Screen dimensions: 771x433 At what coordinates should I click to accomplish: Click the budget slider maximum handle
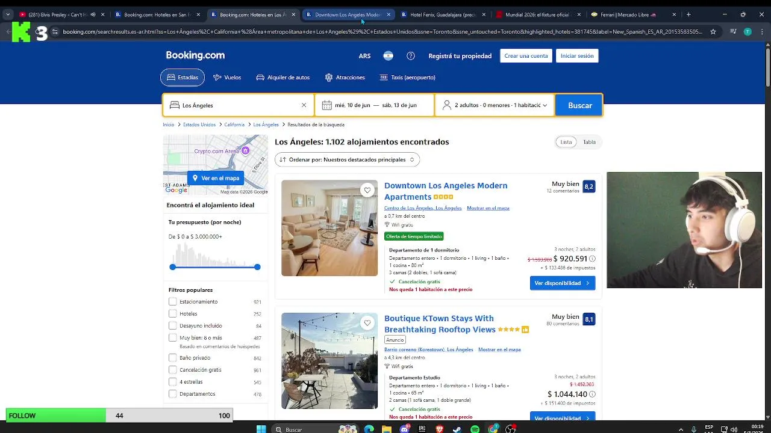[257, 266]
